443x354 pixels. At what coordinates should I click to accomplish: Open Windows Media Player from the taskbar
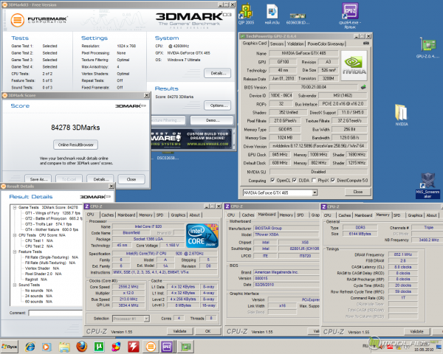click(47, 347)
